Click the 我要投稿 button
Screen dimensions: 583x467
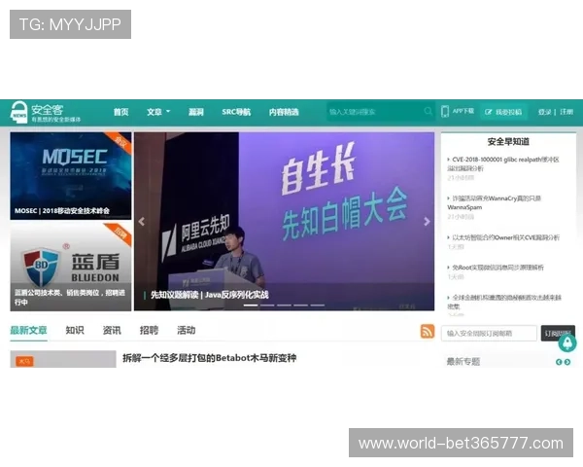coord(503,112)
